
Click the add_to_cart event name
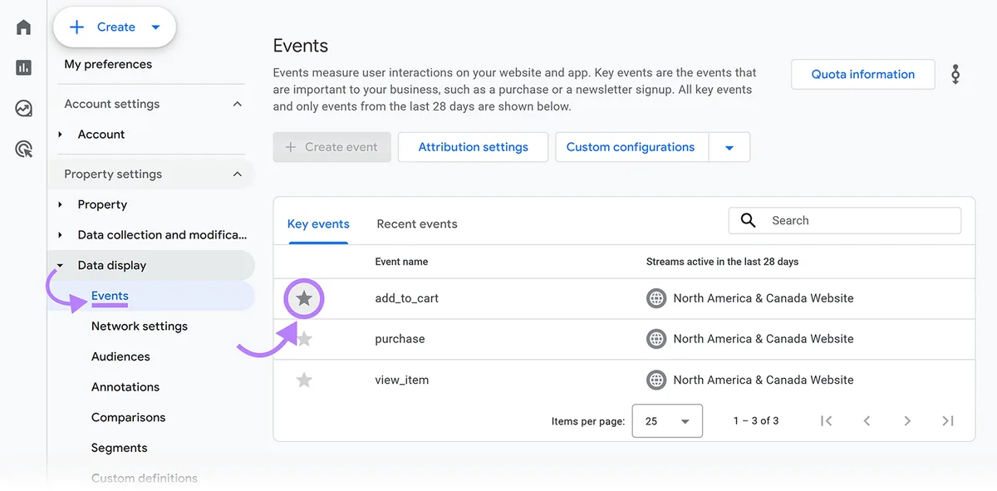coord(407,298)
